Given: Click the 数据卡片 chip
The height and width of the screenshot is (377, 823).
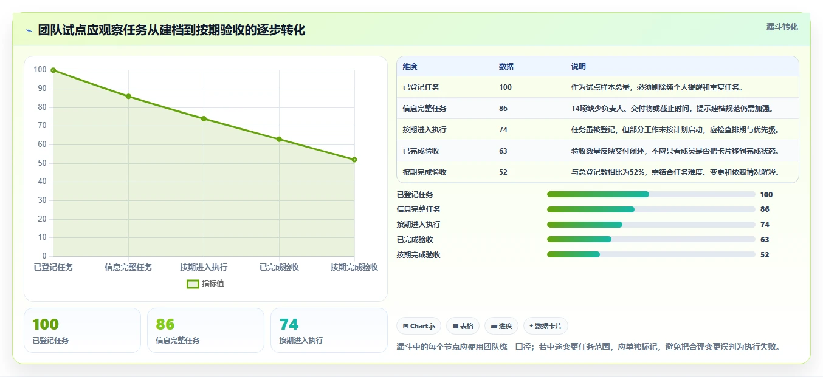Looking at the screenshot, I should (x=546, y=326).
